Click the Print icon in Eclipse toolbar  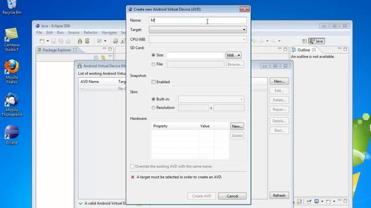[68, 41]
